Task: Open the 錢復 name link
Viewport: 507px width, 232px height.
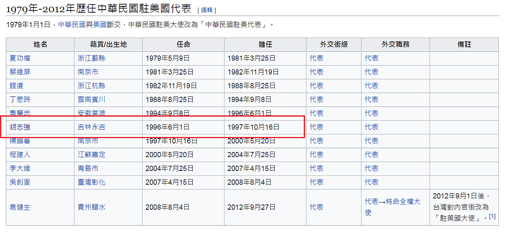Action: click(16, 85)
